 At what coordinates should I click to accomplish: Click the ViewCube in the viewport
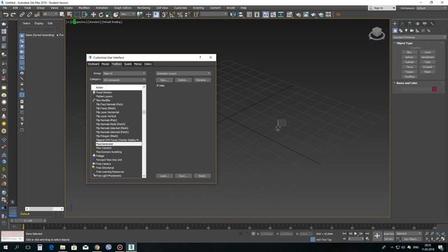click(x=377, y=34)
